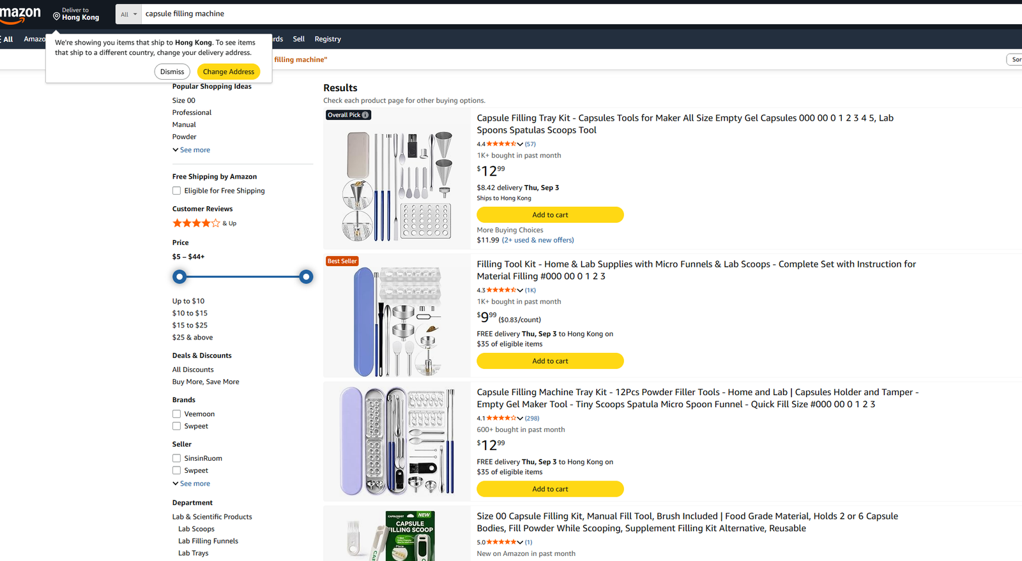Viewport: 1022px width, 561px height.
Task: Select the Professional shopping idea
Action: 192,112
